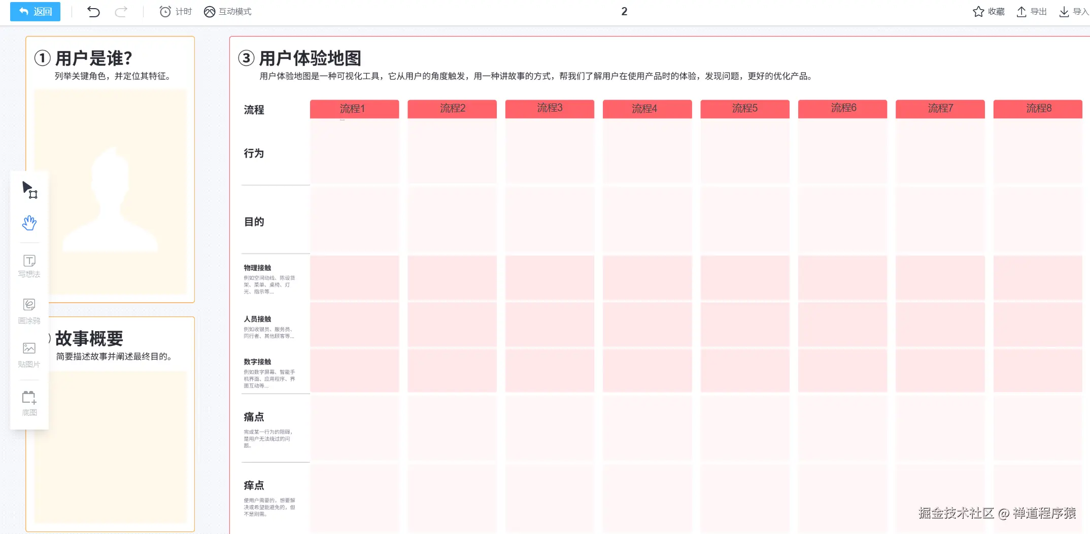
Task: Toggle 互动模式 interactive mode
Action: pos(227,11)
